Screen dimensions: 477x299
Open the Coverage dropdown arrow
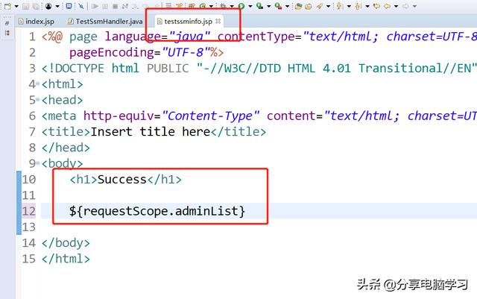click(x=269, y=6)
